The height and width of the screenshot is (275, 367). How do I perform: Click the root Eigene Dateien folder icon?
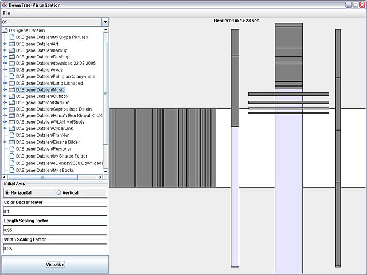tap(5, 30)
